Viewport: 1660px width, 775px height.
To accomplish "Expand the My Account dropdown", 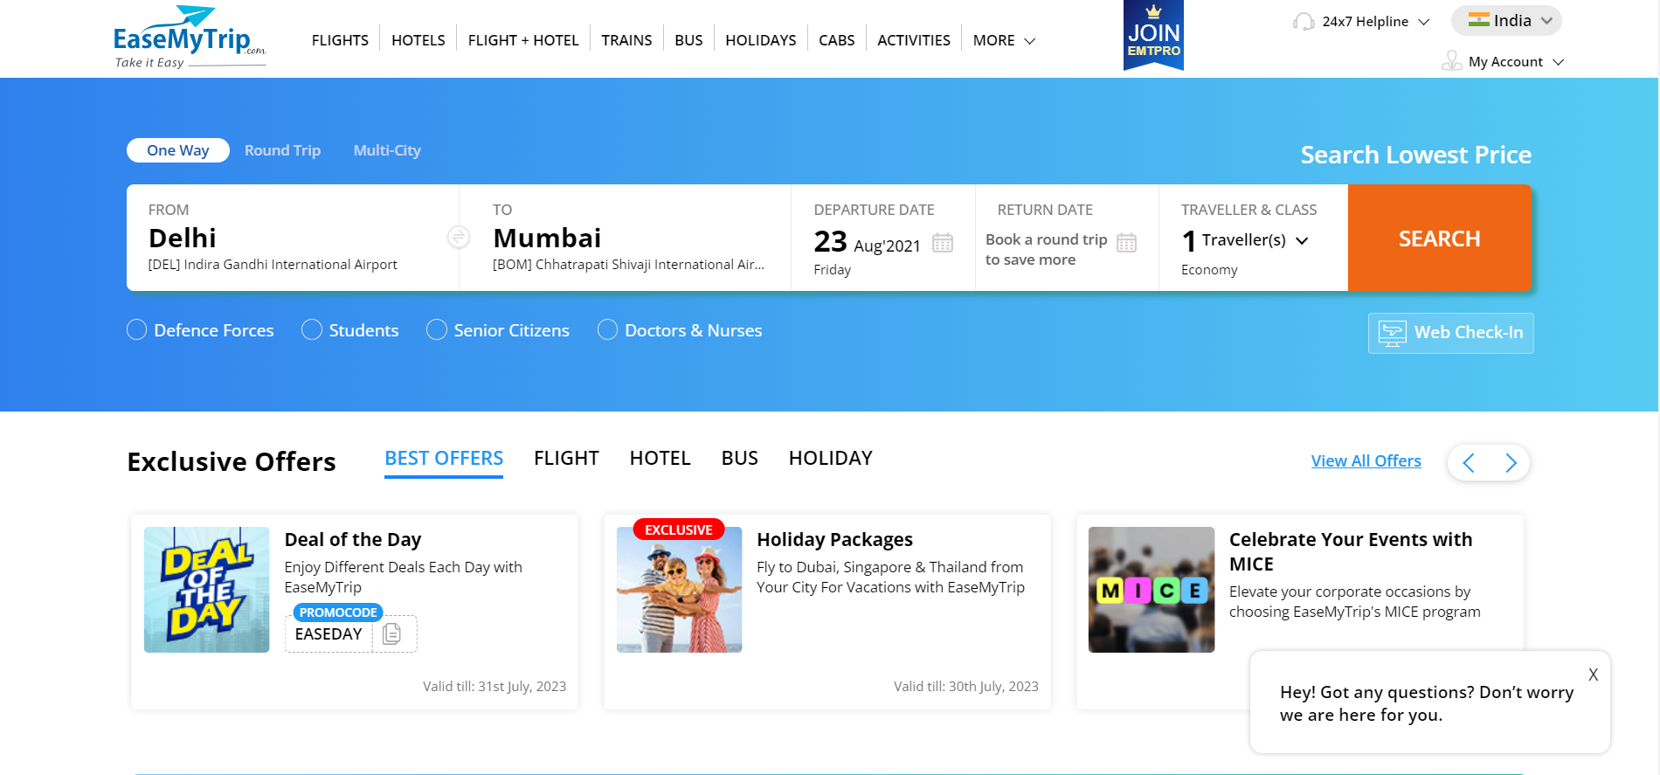I will [1516, 61].
